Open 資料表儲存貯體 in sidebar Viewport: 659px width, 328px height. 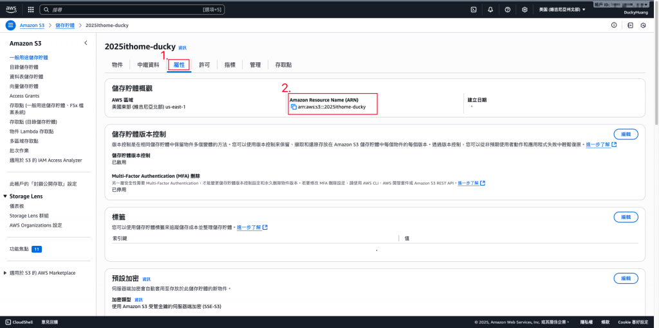(x=26, y=77)
